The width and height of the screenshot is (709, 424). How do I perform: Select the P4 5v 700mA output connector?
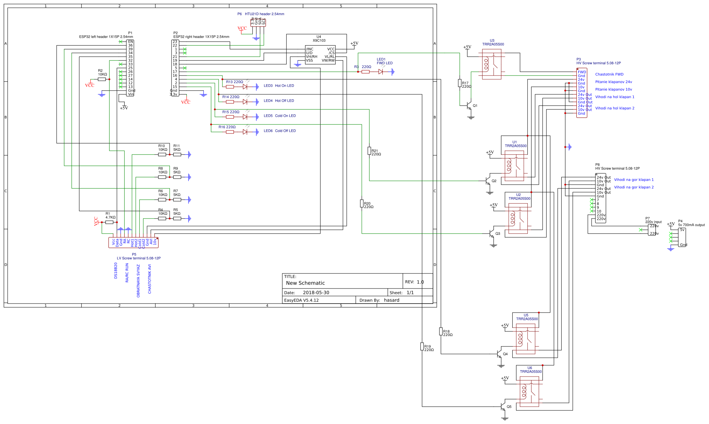coord(682,237)
